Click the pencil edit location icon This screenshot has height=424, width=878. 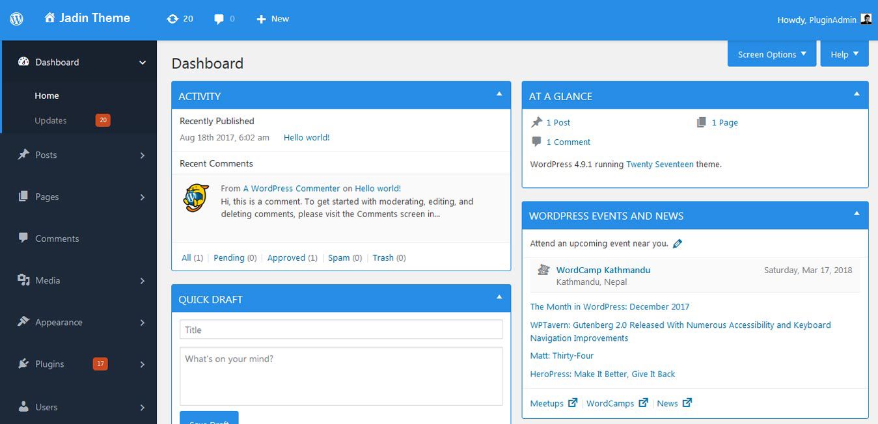tap(678, 244)
